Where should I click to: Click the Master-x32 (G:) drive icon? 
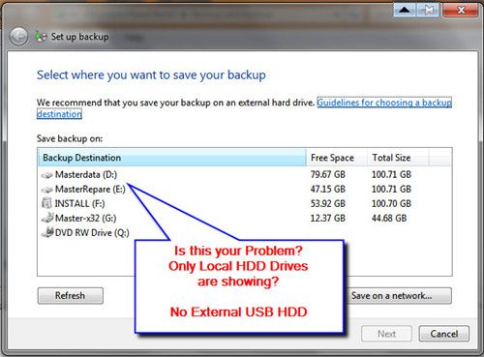click(47, 218)
